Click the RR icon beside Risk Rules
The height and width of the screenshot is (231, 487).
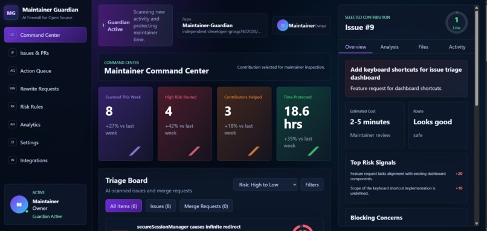[13, 106]
